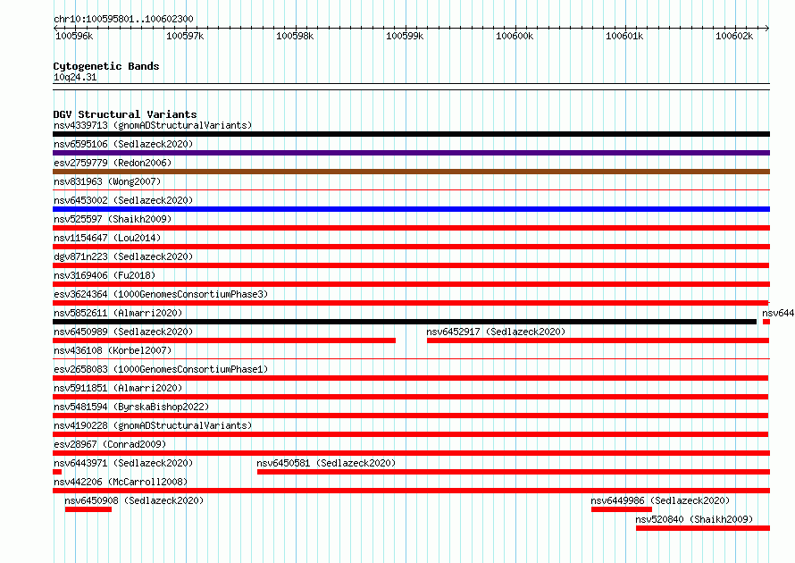
Task: Click the 100599k ruler tick label
Action: coord(405,36)
